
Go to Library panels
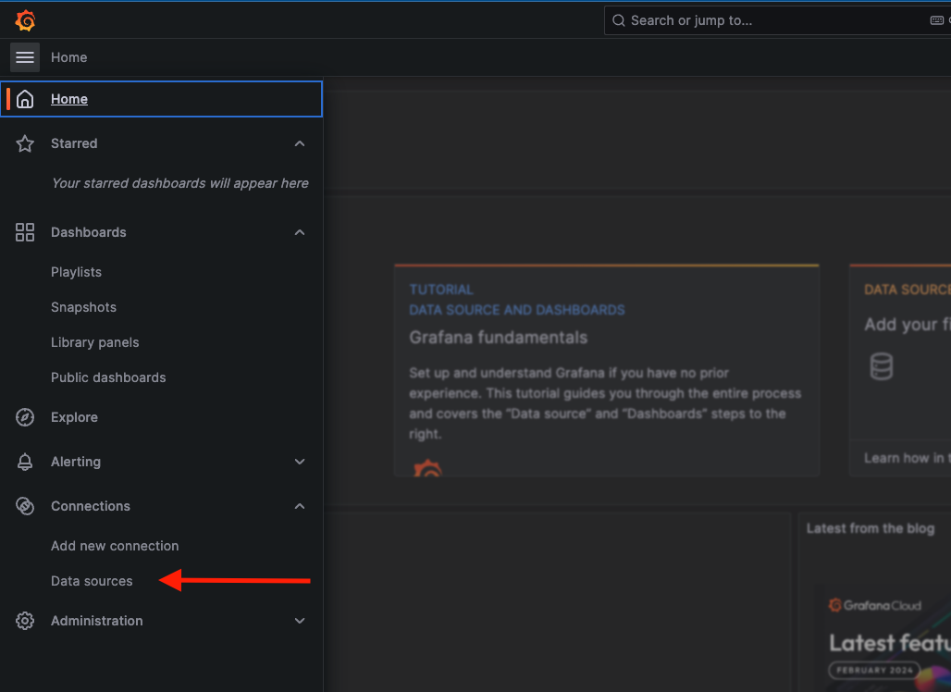94,342
